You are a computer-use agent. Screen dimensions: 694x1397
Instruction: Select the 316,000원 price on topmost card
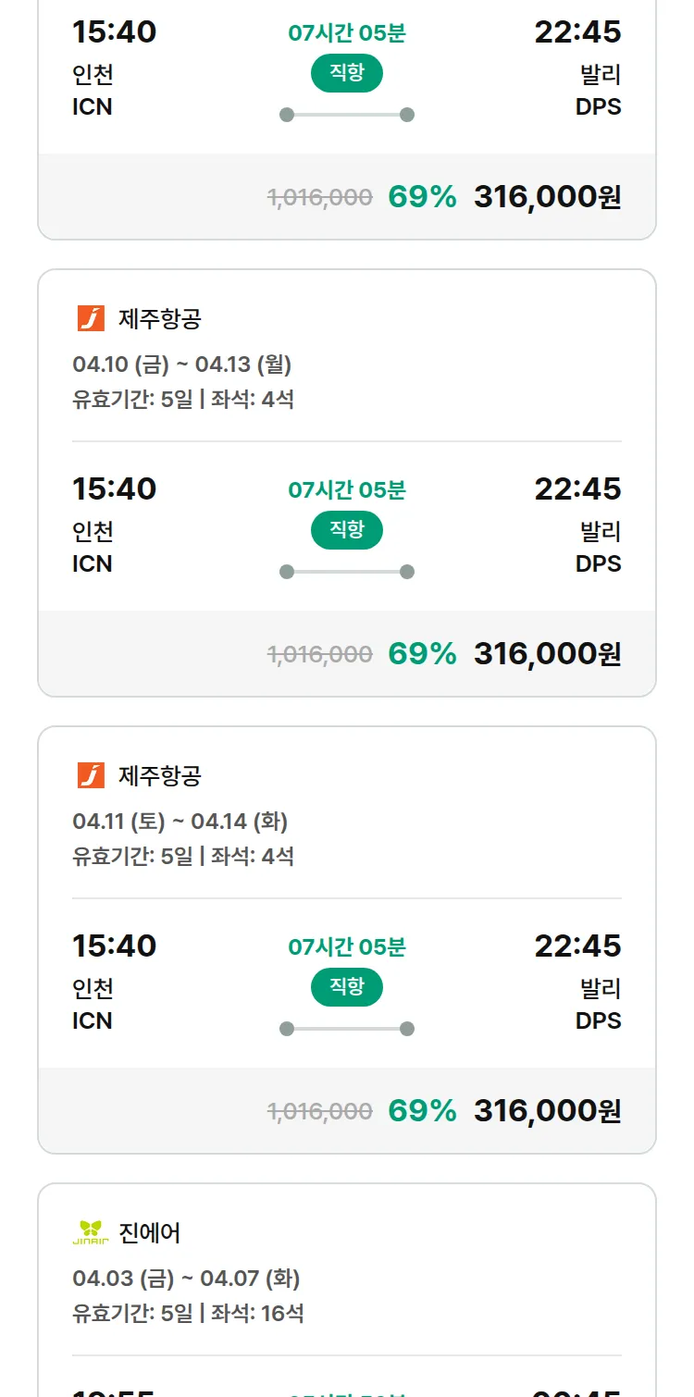click(x=547, y=197)
